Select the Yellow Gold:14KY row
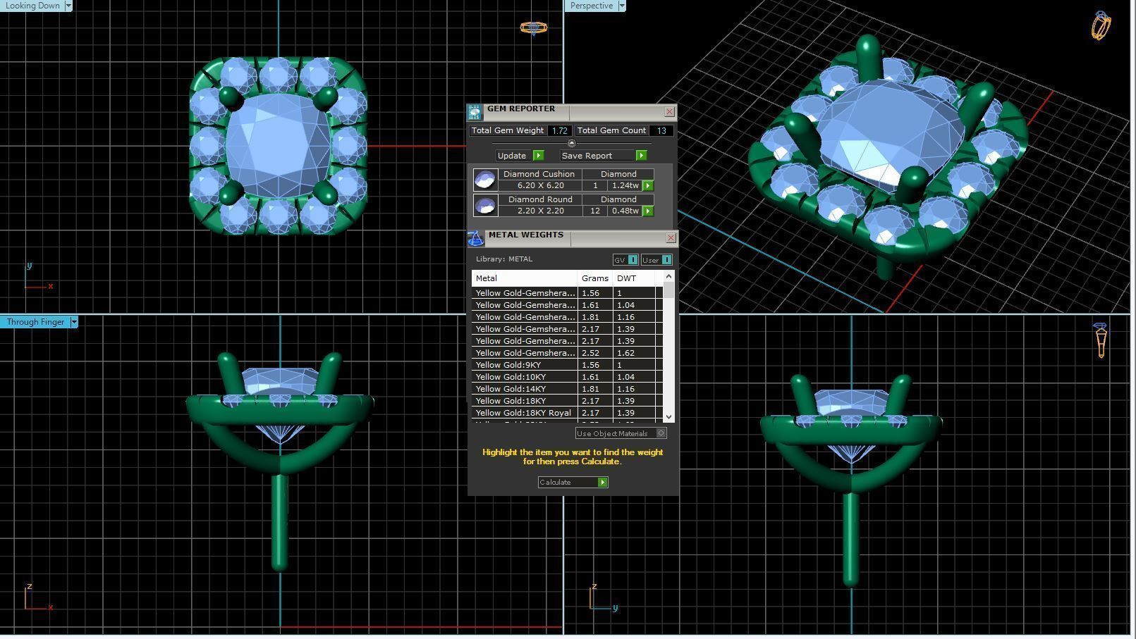The height and width of the screenshot is (639, 1136). 567,389
